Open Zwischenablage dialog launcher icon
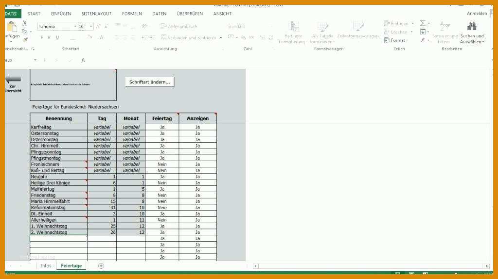 [x=33, y=49]
